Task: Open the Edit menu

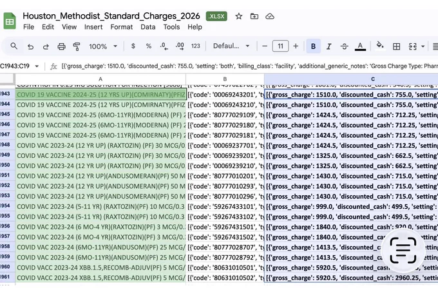Action: (x=48, y=27)
